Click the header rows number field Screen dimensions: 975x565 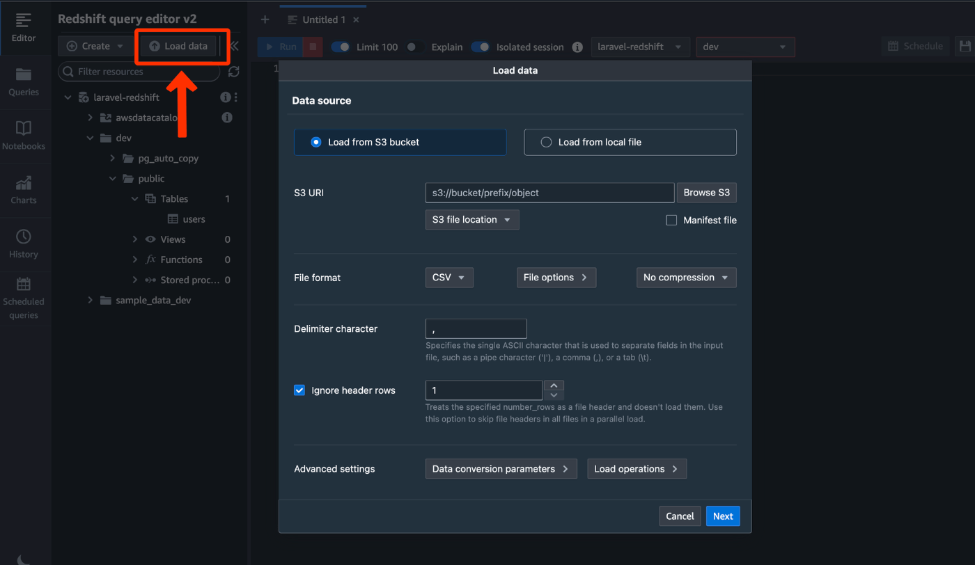pos(483,390)
